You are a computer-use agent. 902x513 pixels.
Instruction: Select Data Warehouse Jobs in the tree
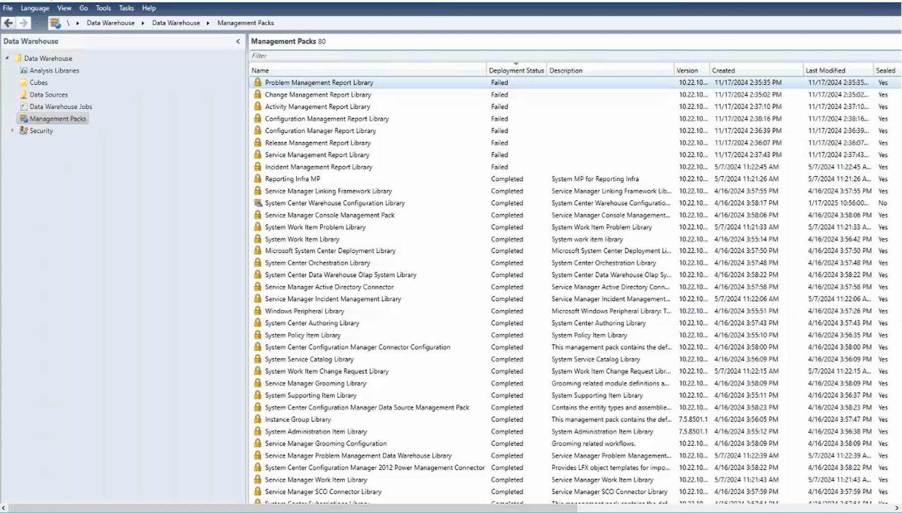61,106
